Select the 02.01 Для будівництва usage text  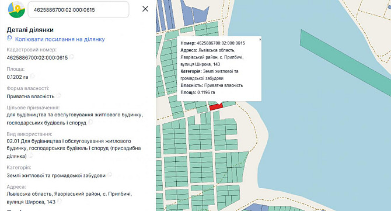pyautogui.click(x=74, y=148)
